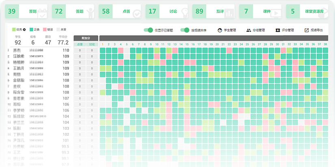Image resolution: width=335 pixels, height=167 pixels.
Task: Click the 附加分 header bar
Action: pos(86,38)
